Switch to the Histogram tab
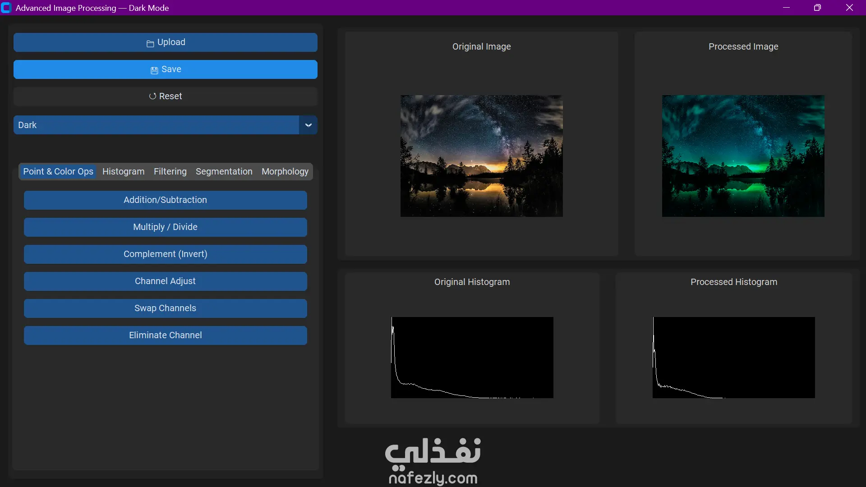The image size is (866, 487). tap(123, 172)
